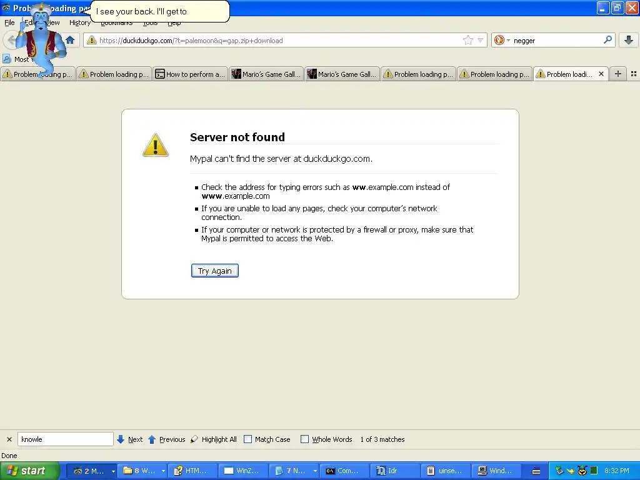This screenshot has height=480, width=640.
Task: Open the File menu
Action: pyautogui.click(x=9, y=22)
